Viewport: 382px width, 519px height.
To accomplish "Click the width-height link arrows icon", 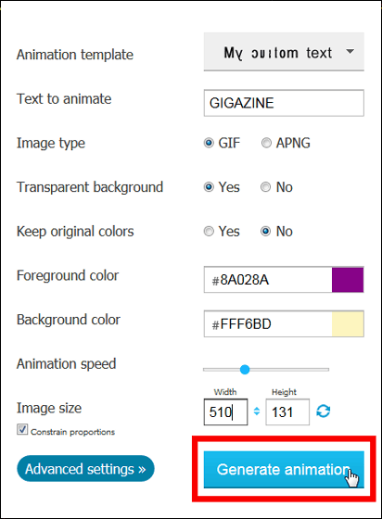I will pyautogui.click(x=257, y=411).
